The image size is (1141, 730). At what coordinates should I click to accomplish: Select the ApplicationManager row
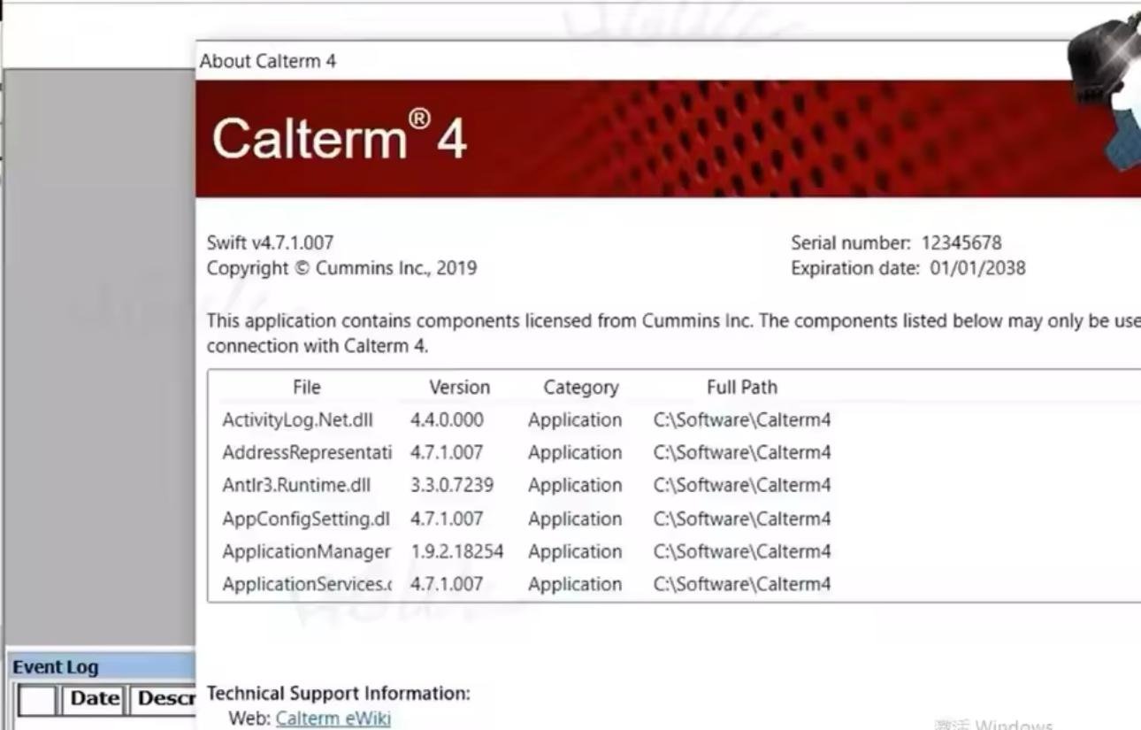[306, 552]
